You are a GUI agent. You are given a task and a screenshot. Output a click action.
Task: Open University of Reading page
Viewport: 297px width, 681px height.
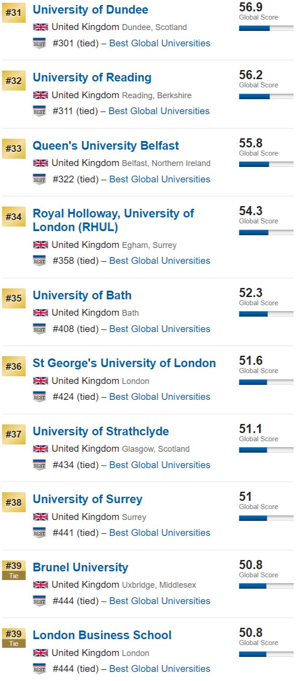pyautogui.click(x=92, y=77)
